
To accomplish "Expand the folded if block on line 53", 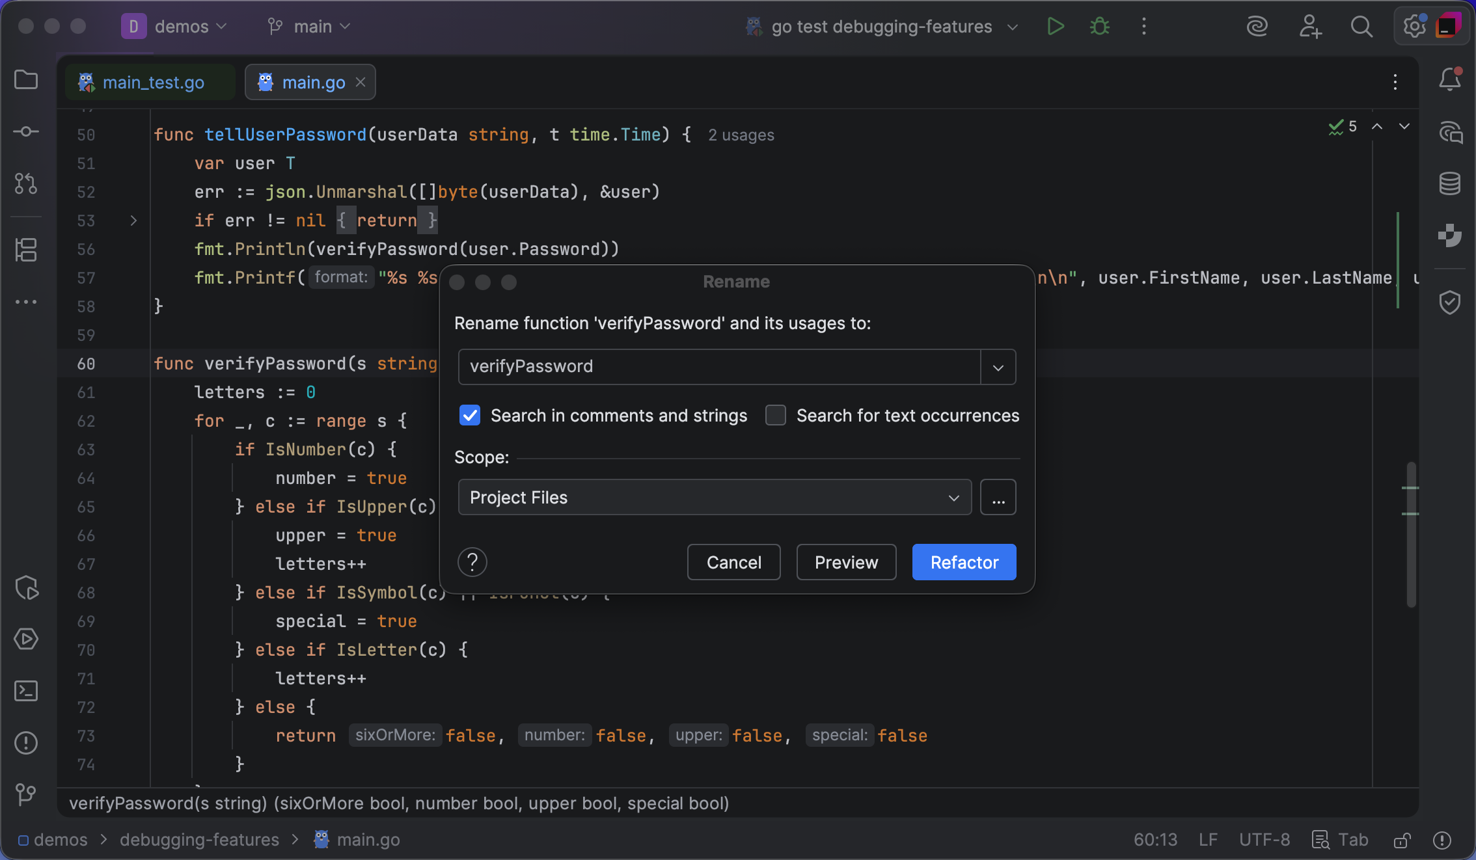I will 133,221.
